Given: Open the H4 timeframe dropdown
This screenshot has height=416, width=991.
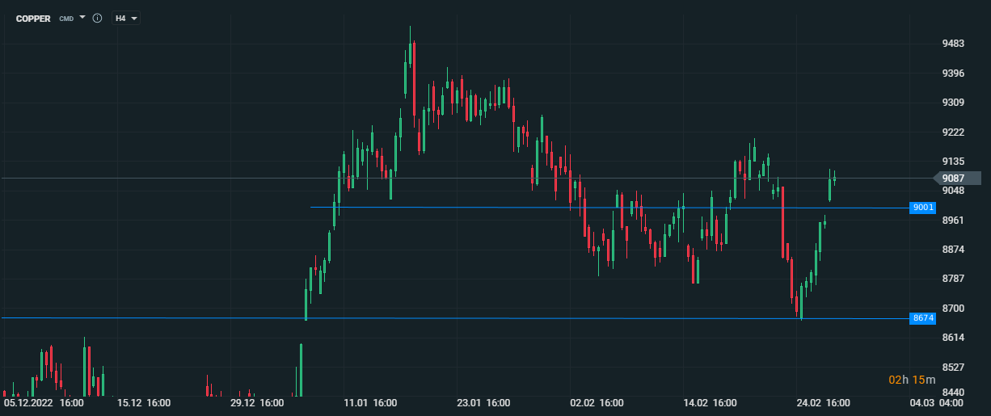Looking at the screenshot, I should (126, 18).
